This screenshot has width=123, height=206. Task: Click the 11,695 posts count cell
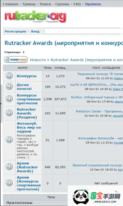(60, 113)
